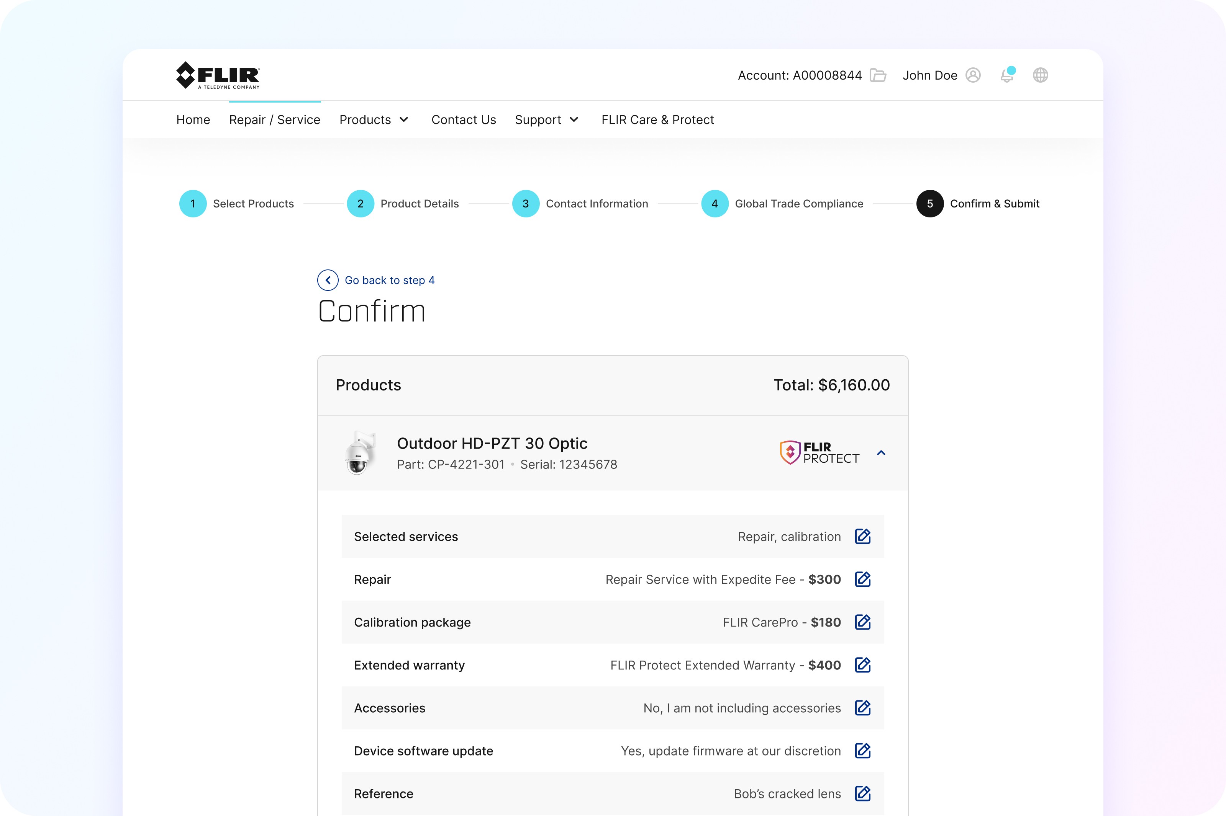Edit the Accessories row
This screenshot has height=816, width=1226.
pyautogui.click(x=863, y=708)
